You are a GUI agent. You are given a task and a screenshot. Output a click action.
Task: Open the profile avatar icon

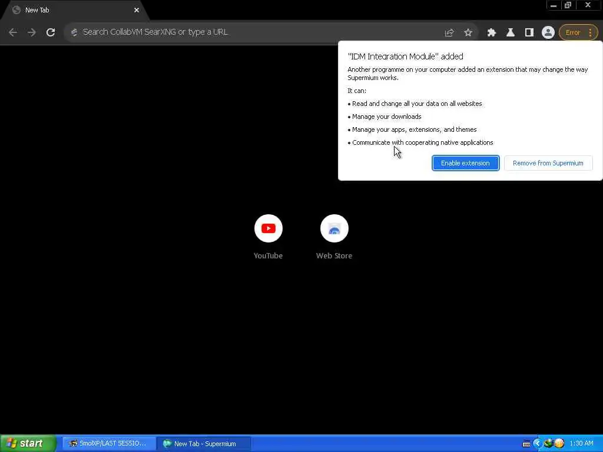[548, 33]
